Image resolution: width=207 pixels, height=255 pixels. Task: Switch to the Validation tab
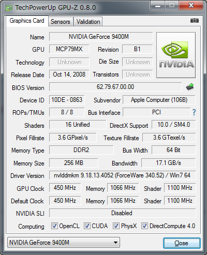(x=88, y=22)
